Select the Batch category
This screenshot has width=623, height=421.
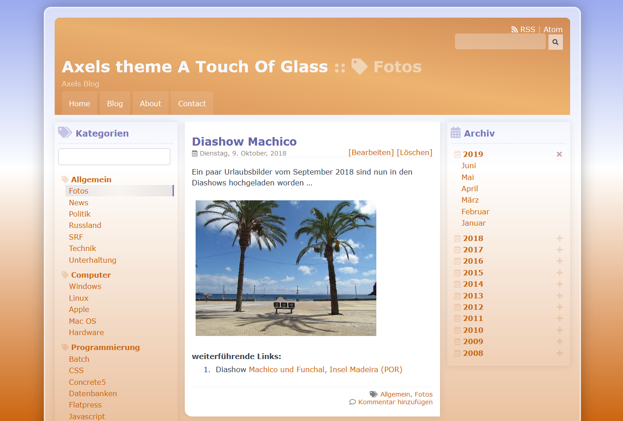point(79,359)
